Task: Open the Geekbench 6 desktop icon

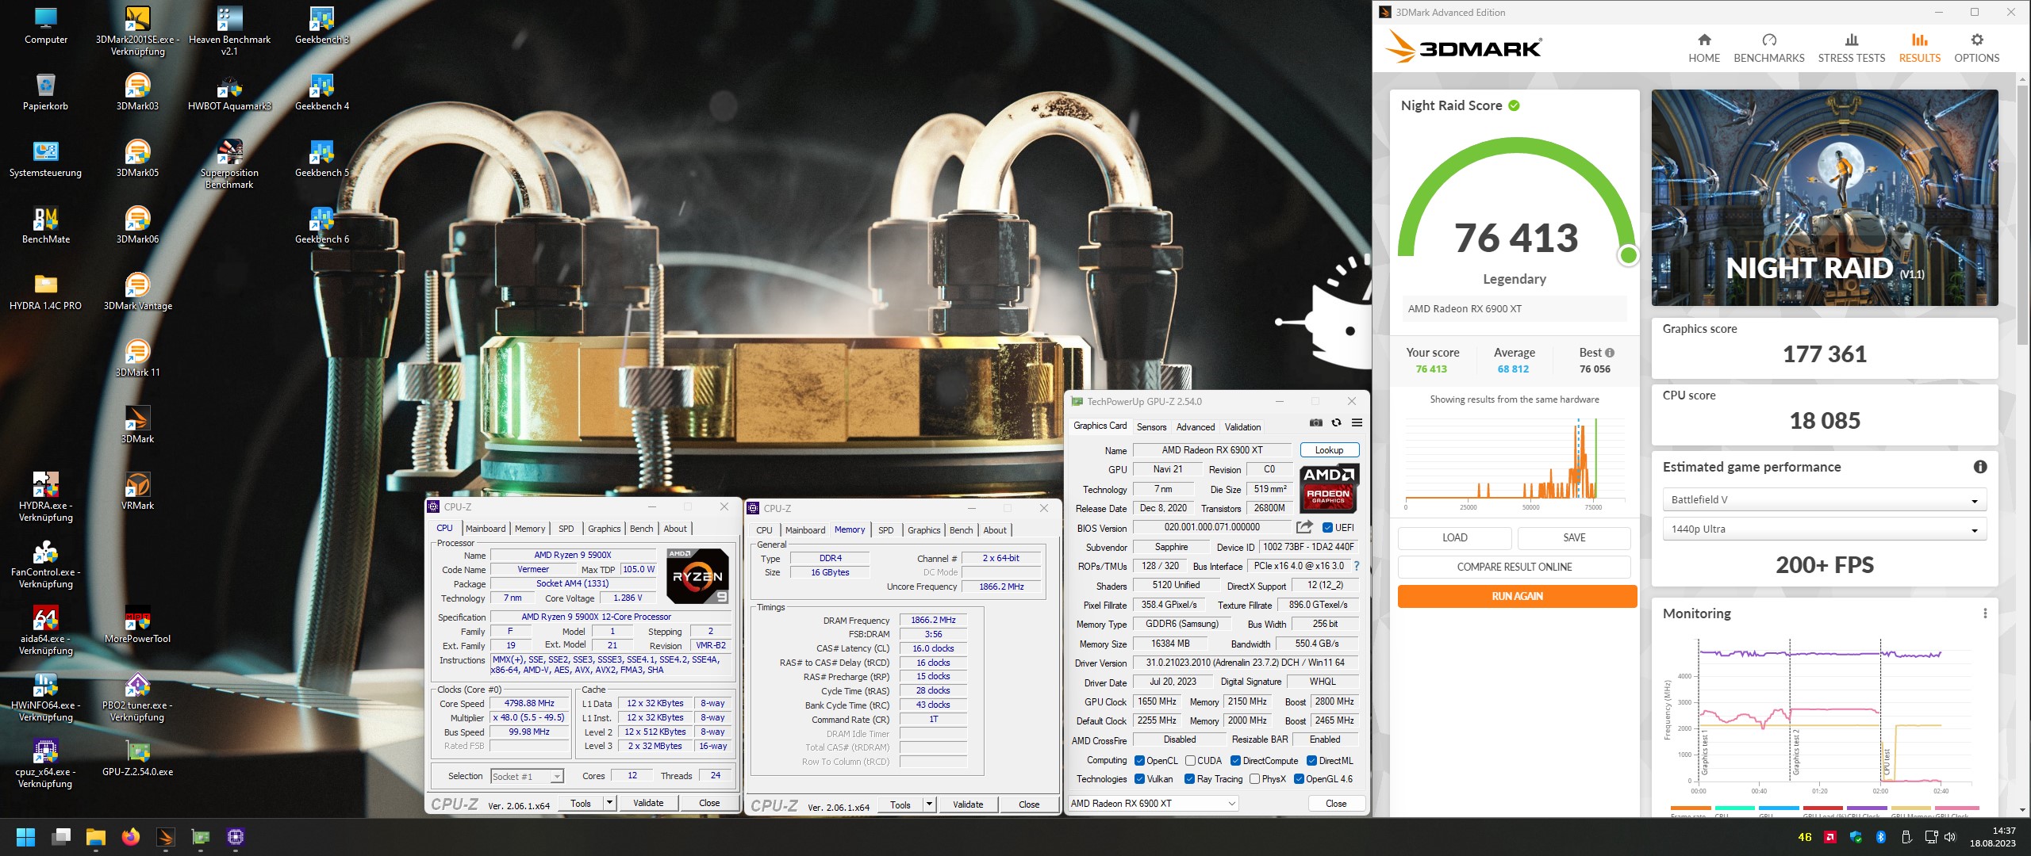Action: click(x=321, y=225)
